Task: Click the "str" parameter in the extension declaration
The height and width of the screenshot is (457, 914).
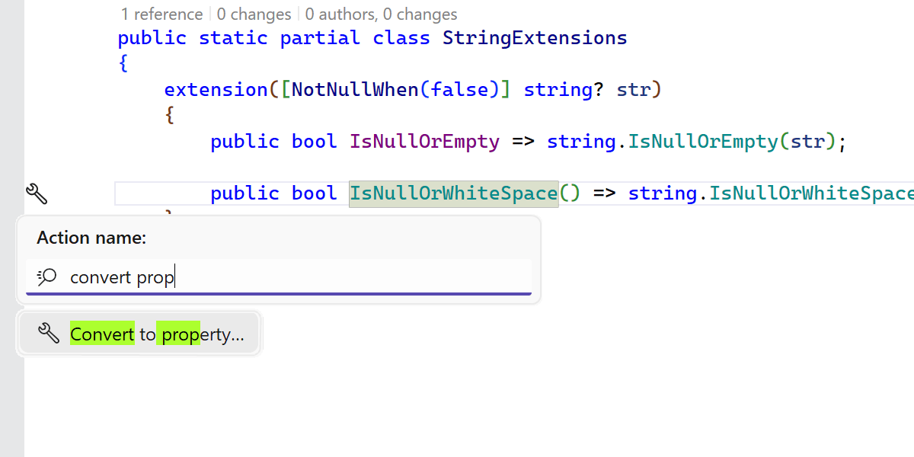Action: tap(634, 90)
